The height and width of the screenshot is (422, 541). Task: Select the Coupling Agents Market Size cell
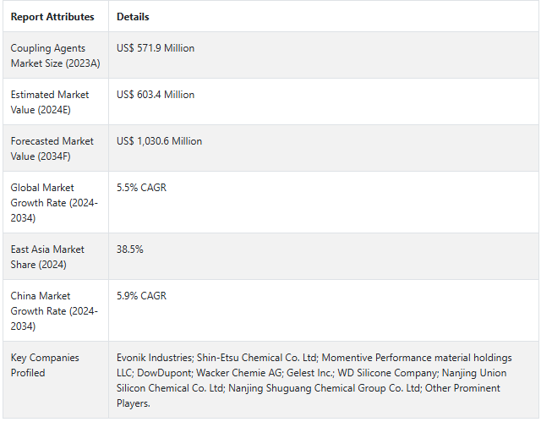pyautogui.click(x=48, y=56)
